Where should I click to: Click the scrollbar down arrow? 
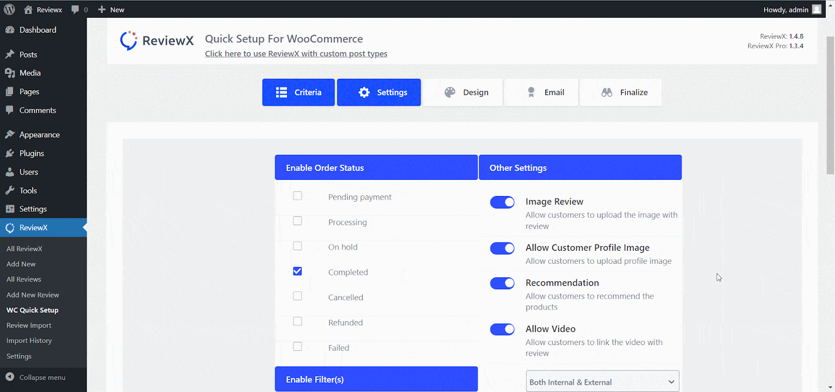tap(830, 387)
